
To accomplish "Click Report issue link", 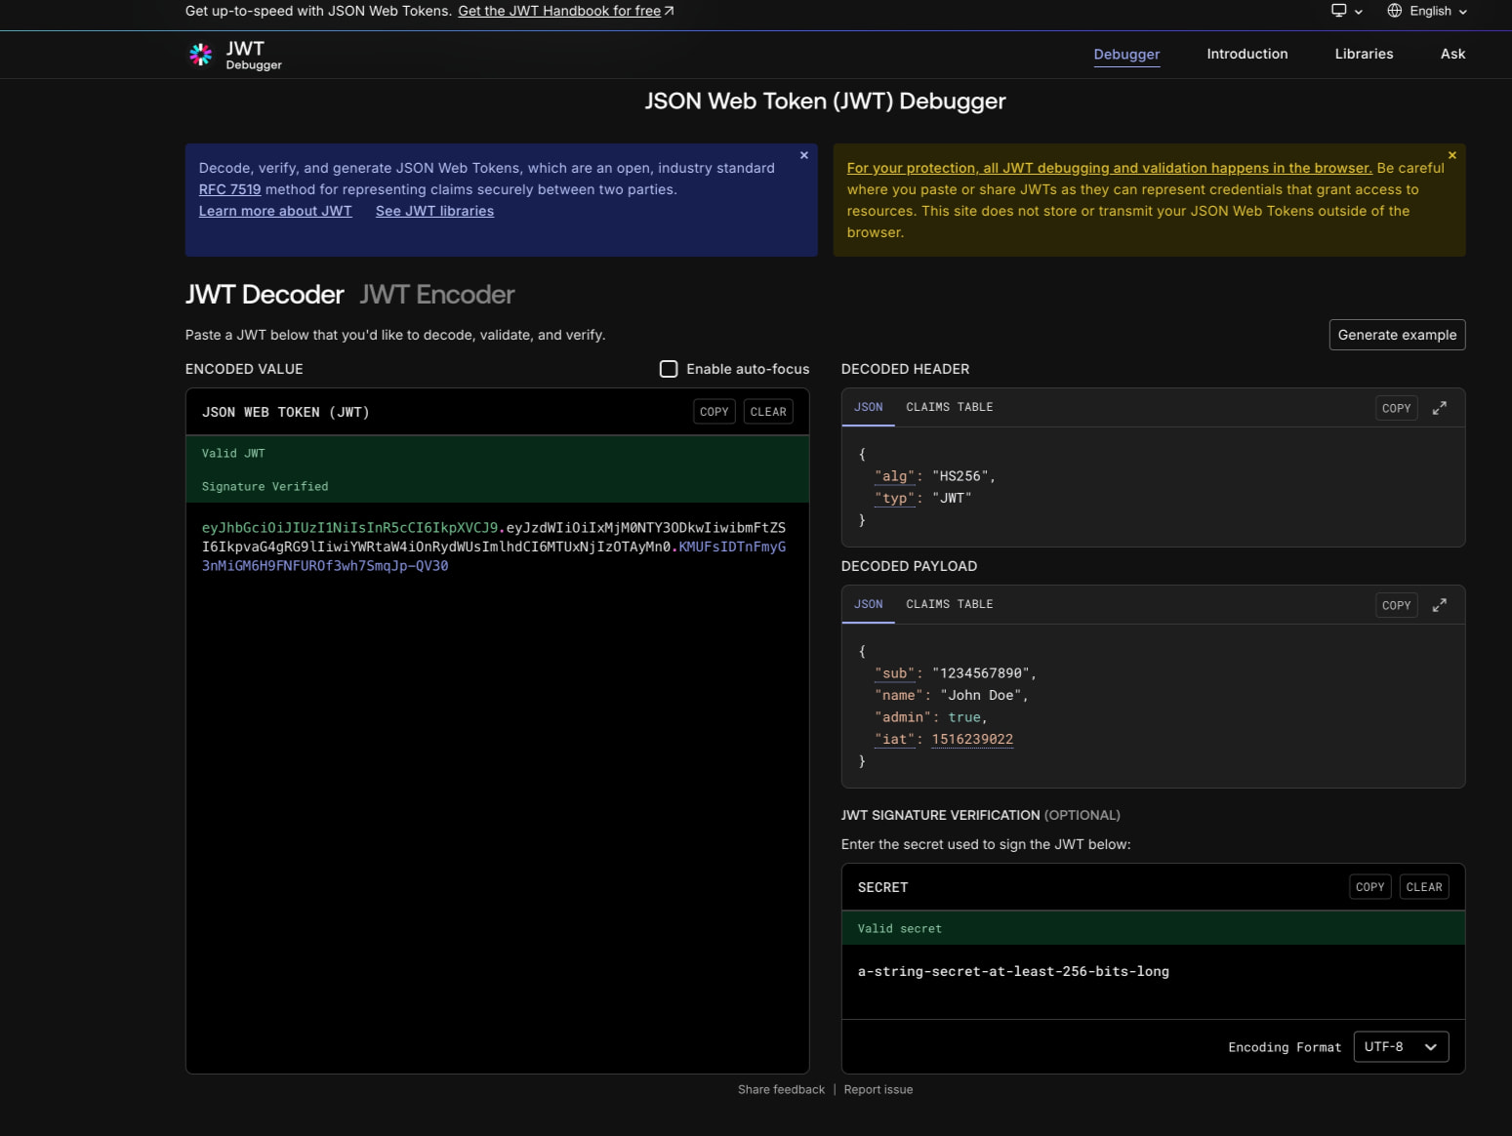I will click(879, 1089).
